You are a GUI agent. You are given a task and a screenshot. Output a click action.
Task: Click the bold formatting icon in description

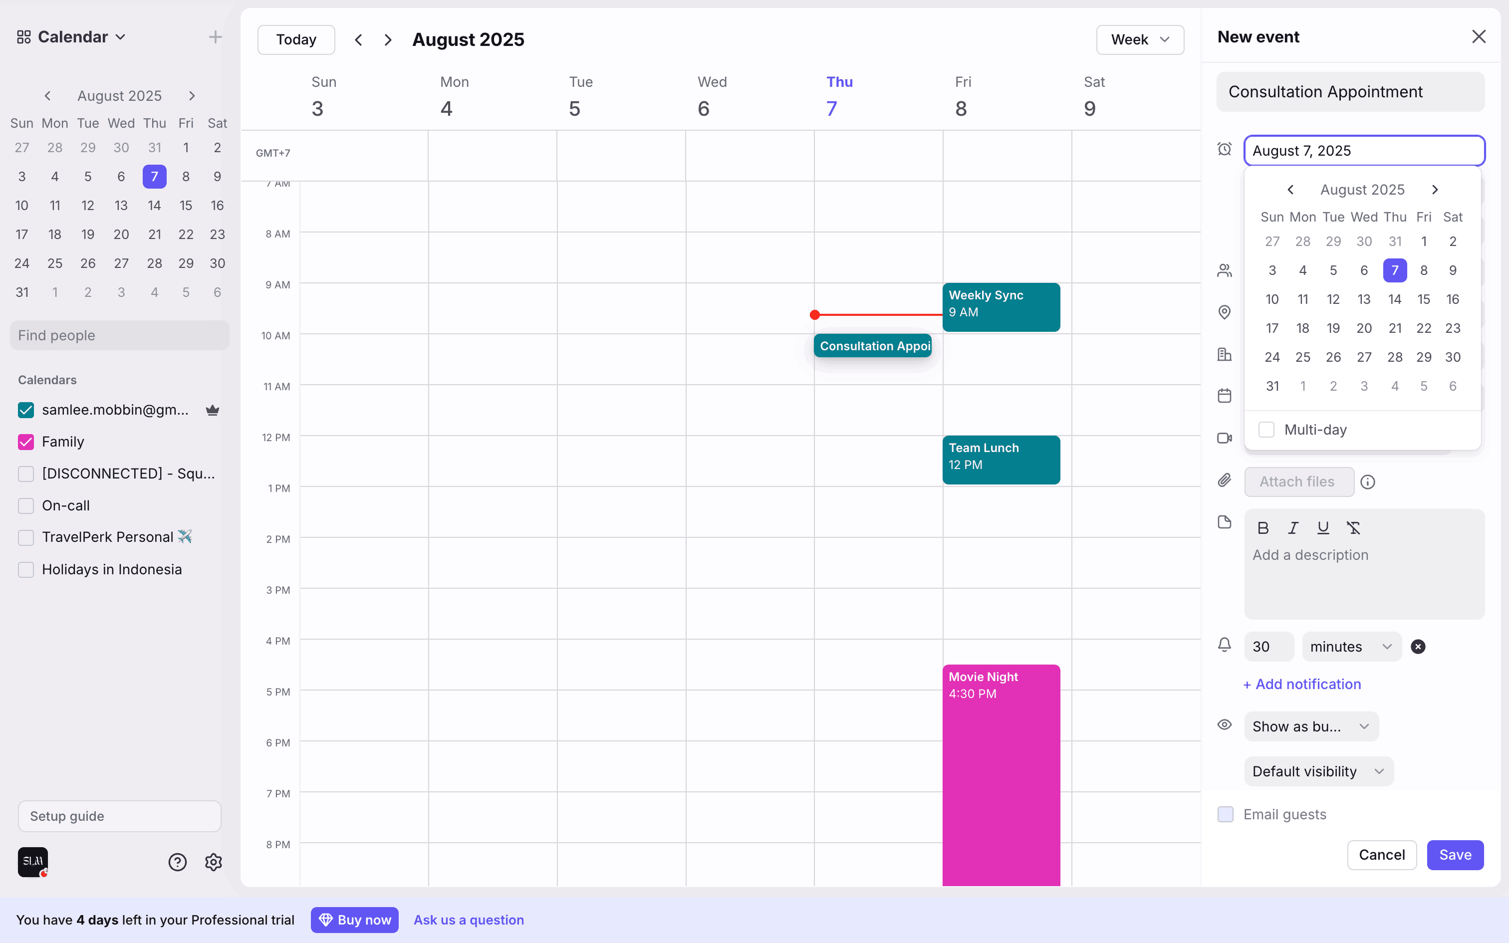pyautogui.click(x=1262, y=528)
